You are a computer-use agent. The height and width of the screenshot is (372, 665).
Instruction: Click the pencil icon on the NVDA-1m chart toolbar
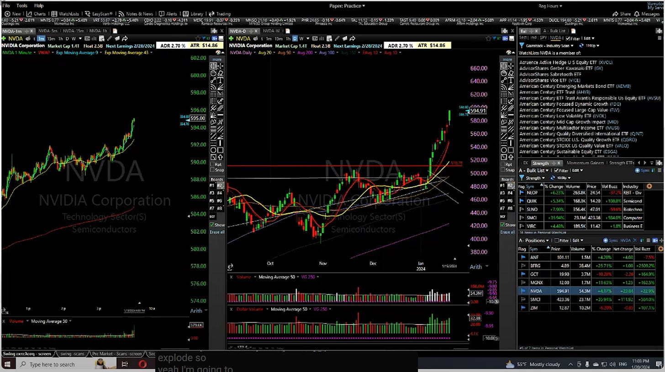pyautogui.click(x=110, y=38)
